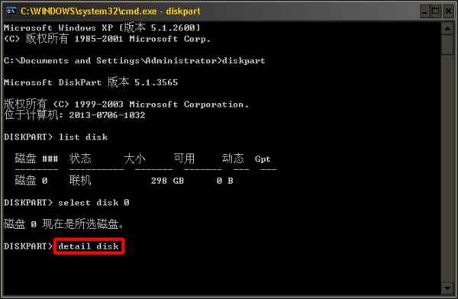
Task: Click the list disk command line
Action: click(56, 137)
